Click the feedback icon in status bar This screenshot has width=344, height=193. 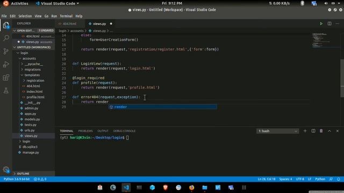click(x=331, y=179)
